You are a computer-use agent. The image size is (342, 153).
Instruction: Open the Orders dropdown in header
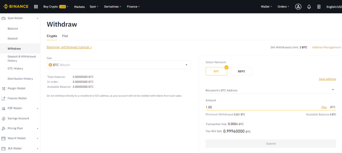tap(283, 7)
